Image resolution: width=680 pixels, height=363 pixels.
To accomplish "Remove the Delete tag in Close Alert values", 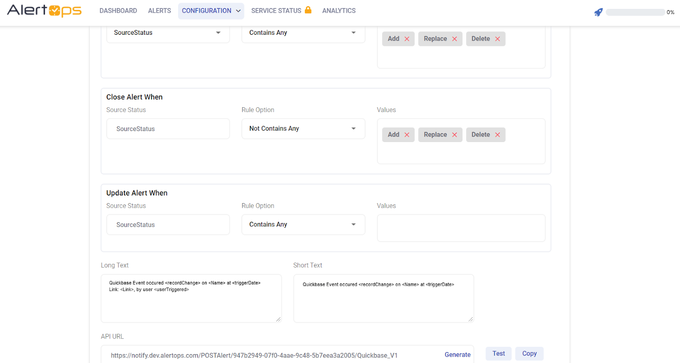I will coord(497,135).
